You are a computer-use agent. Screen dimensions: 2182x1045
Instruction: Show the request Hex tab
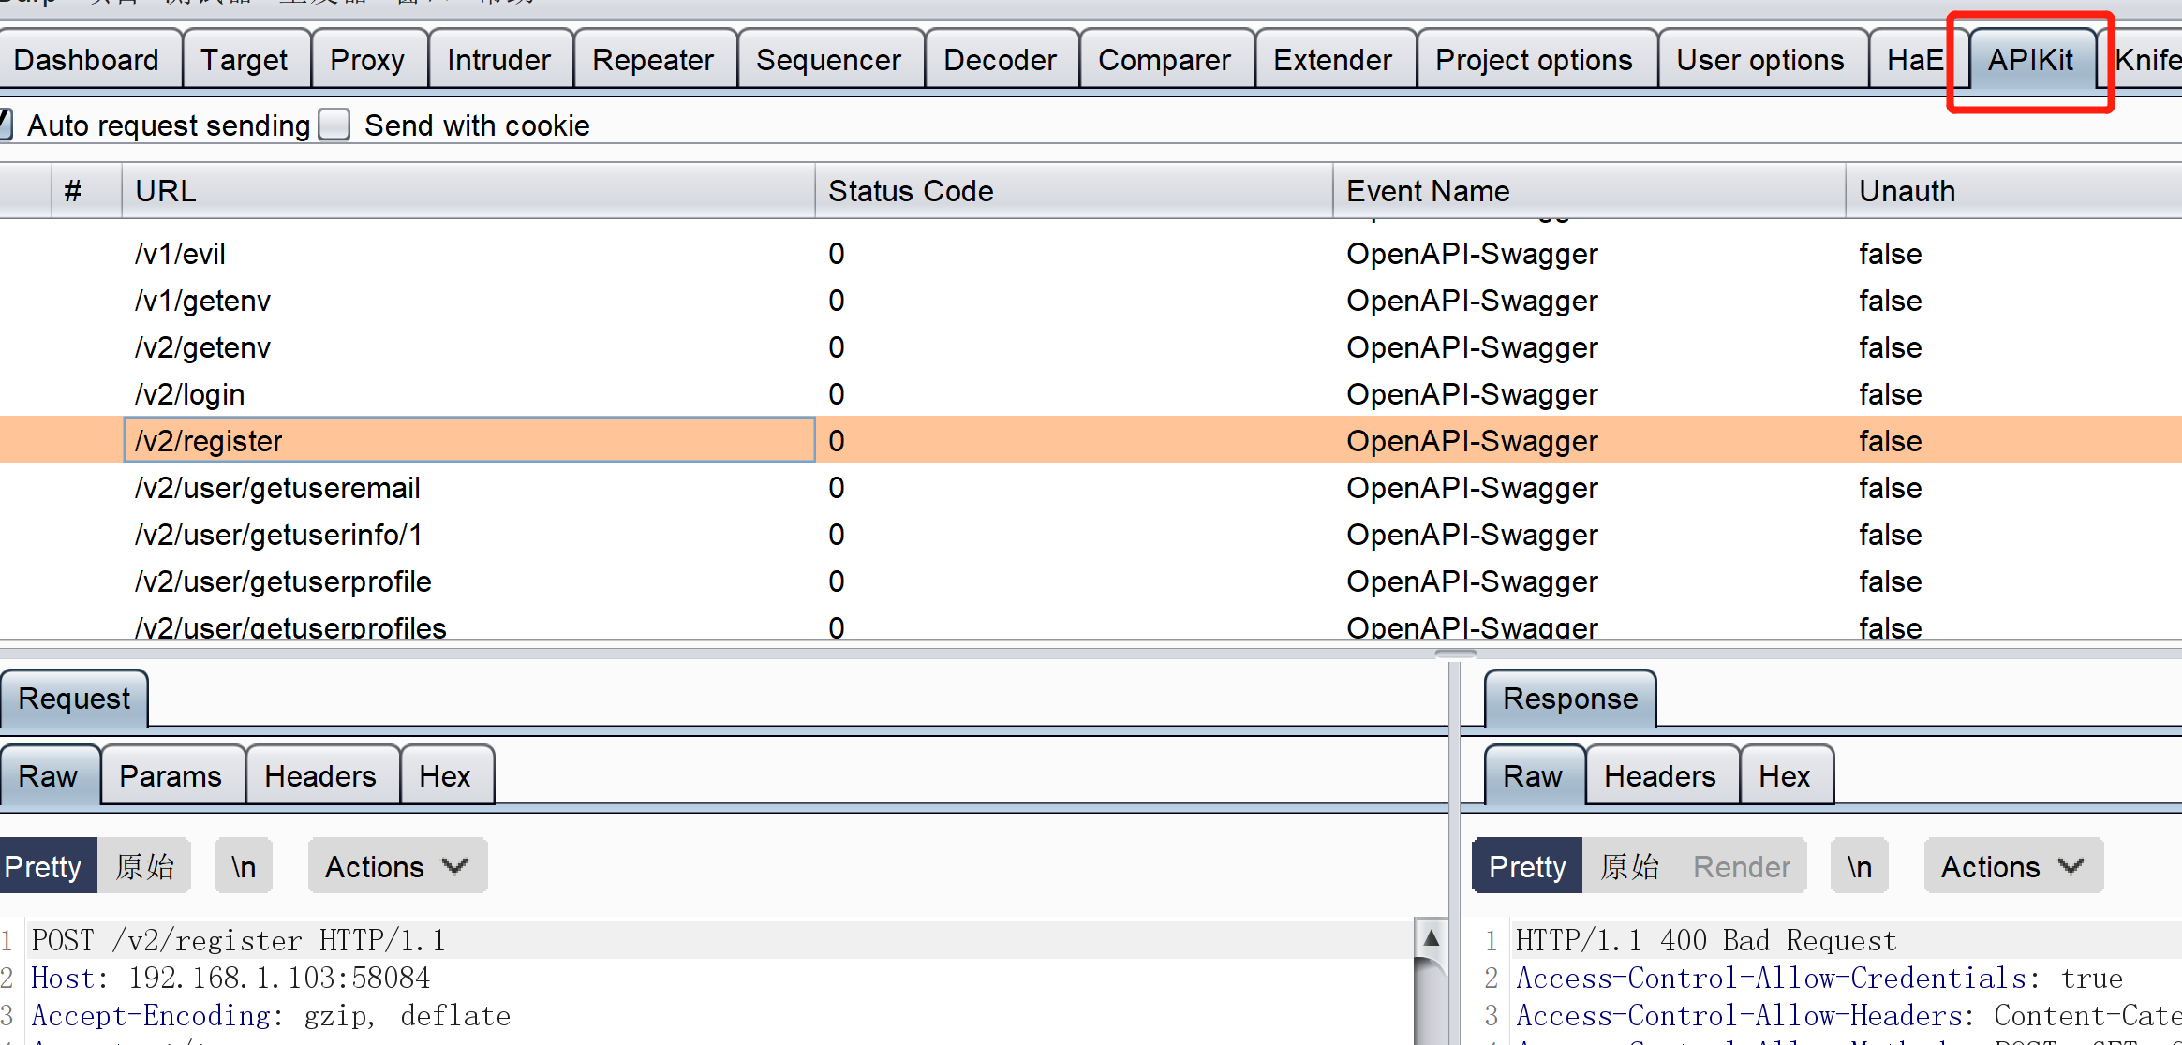coord(445,775)
